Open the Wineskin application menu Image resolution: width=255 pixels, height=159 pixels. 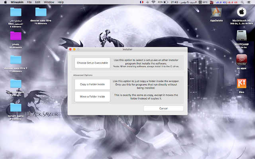click(x=17, y=2)
